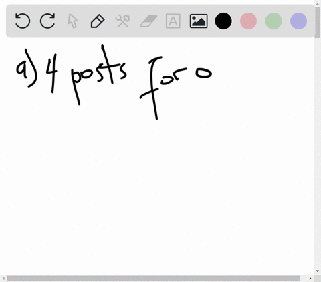The width and height of the screenshot is (321, 282).
Task: Click the horizontal scrollbar right arrow
Action: point(310,278)
